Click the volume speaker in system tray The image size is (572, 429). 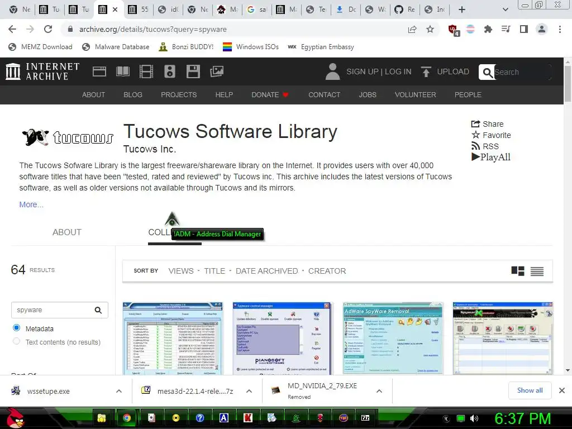coord(474,418)
